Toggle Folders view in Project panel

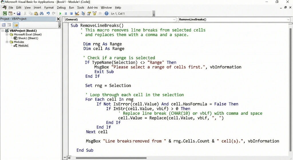pos(16,25)
